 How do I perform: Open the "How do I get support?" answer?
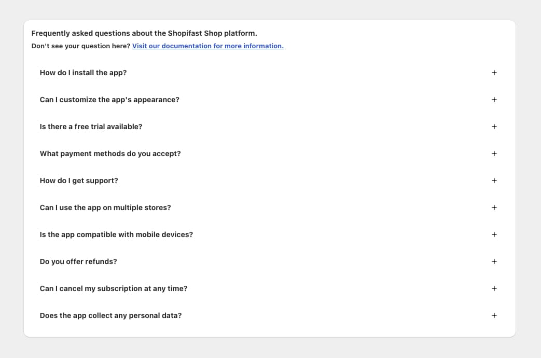pos(79,181)
